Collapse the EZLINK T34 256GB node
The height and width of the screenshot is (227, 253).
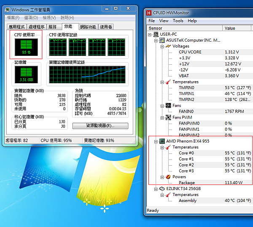pos(156,189)
